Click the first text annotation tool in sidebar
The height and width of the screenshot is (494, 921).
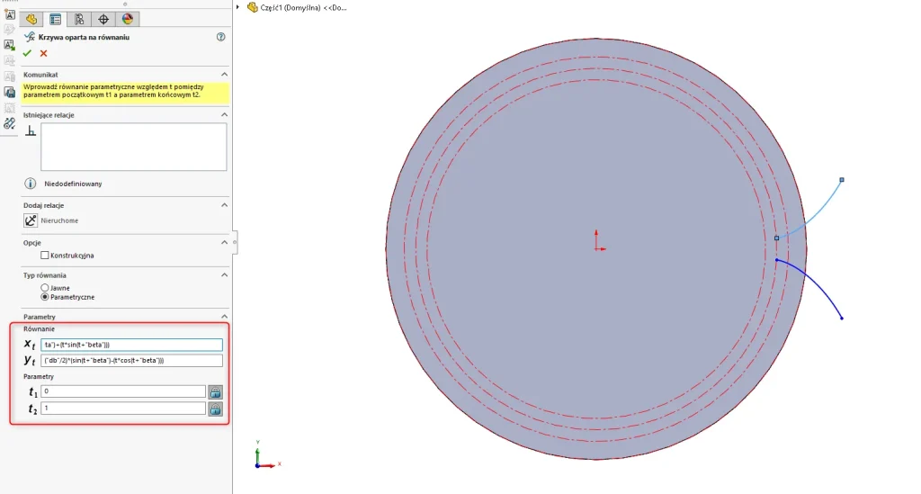[x=9, y=14]
